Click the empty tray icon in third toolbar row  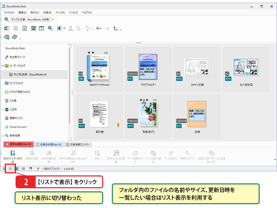pos(15,37)
